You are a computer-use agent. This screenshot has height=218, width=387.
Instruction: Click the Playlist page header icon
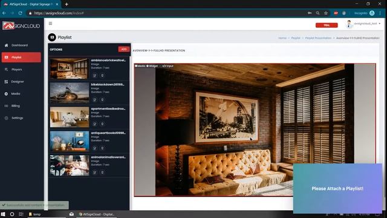(52, 38)
